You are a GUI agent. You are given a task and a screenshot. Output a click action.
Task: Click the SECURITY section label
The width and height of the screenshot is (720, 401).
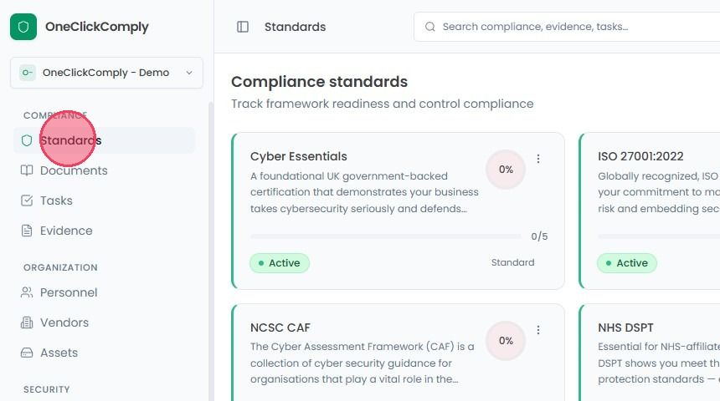47,389
